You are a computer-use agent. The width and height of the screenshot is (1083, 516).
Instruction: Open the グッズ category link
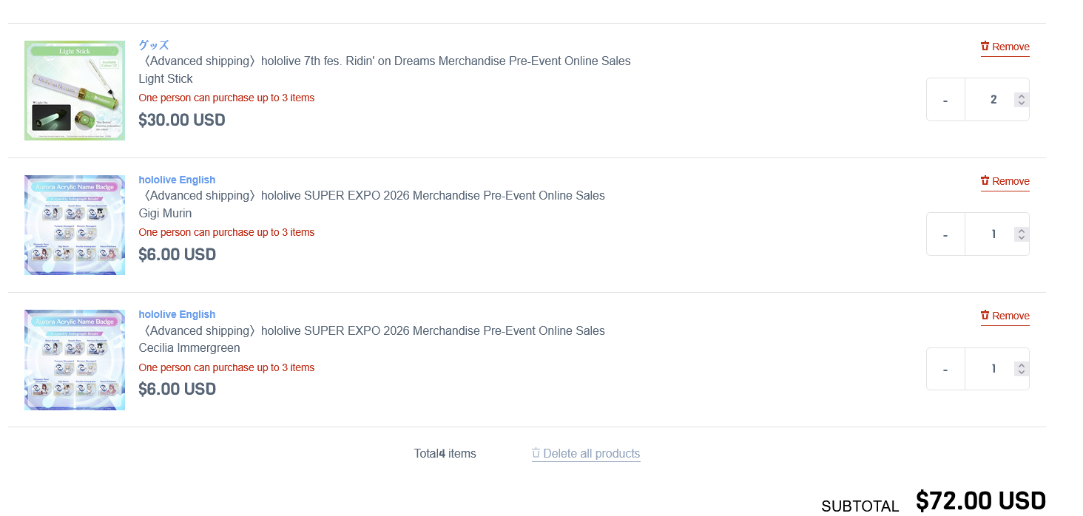(x=154, y=45)
